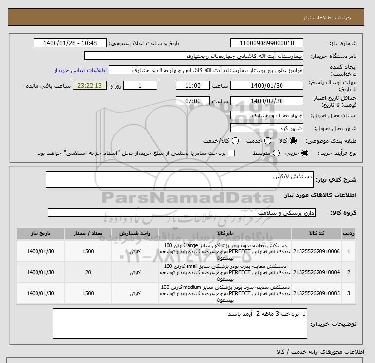Click the response deadline time 11:00 field
This screenshot has width=375, height=363.
pyautogui.click(x=193, y=85)
